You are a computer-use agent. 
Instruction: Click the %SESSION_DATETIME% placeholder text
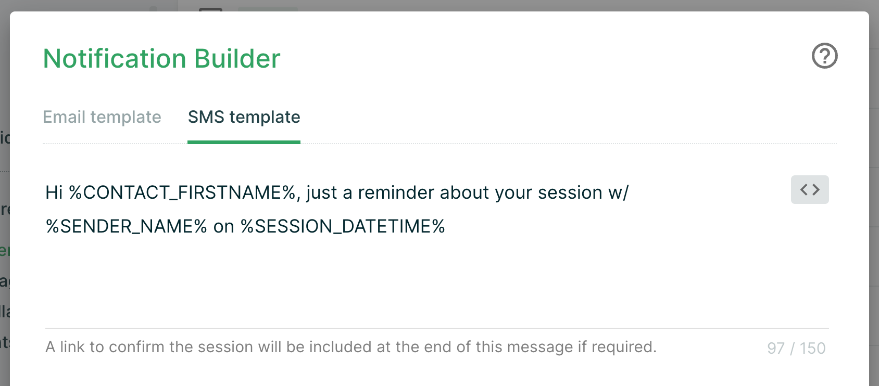(343, 226)
